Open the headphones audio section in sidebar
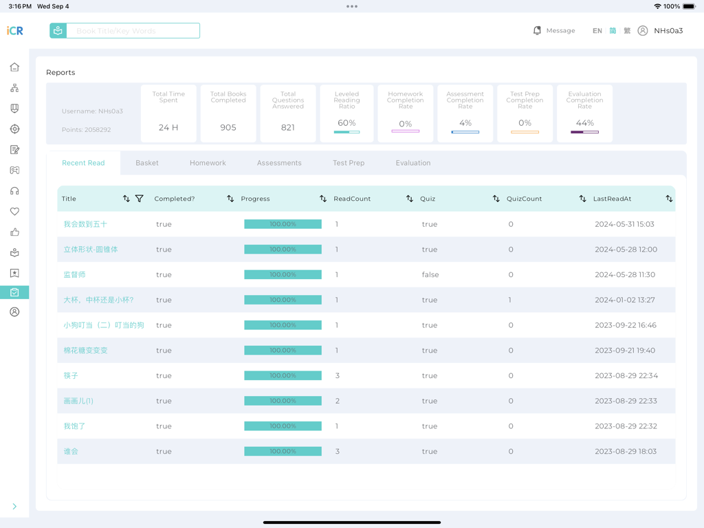The image size is (704, 528). click(14, 190)
